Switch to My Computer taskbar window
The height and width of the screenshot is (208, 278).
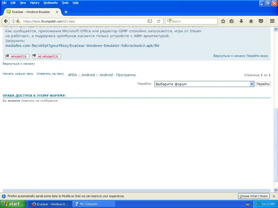94,204
